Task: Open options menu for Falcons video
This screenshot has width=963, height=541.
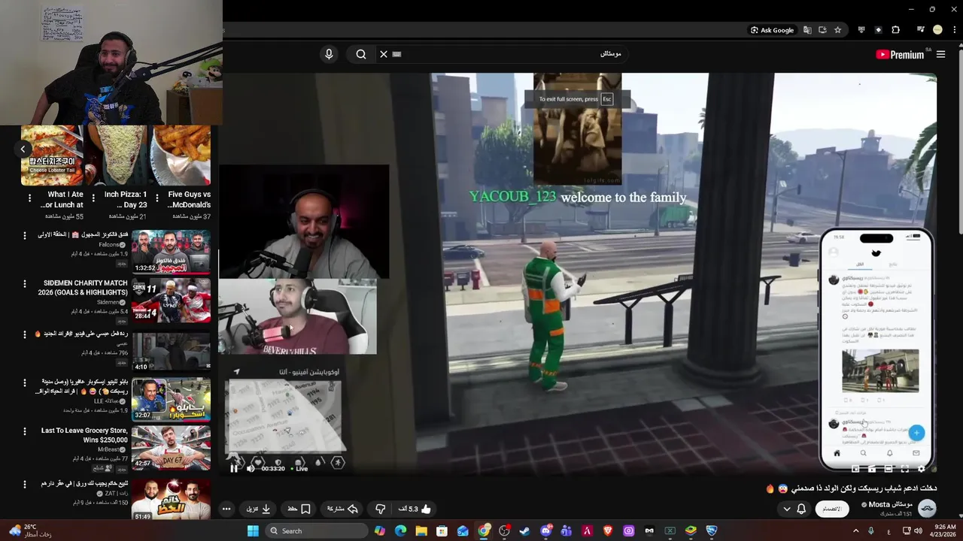Action: coord(24,236)
